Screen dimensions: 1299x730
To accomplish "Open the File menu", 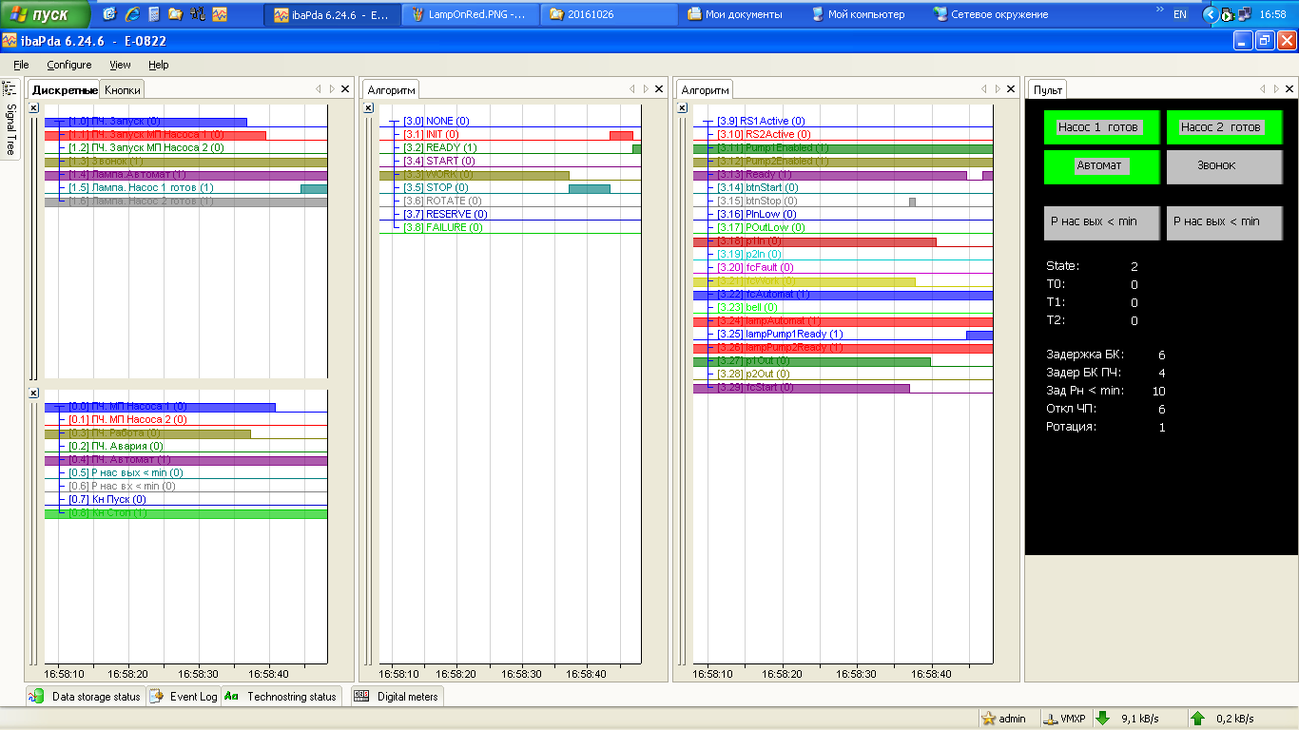I will (x=21, y=65).
